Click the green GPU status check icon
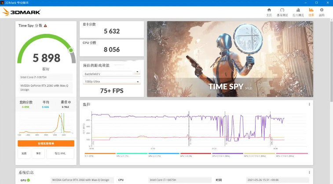 [28, 180]
